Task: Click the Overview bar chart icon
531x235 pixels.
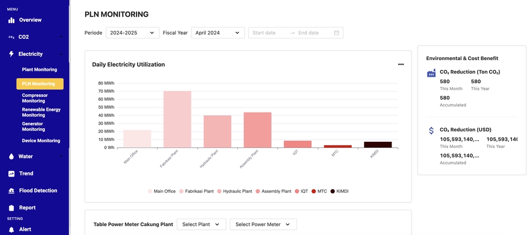Action: [x=12, y=20]
